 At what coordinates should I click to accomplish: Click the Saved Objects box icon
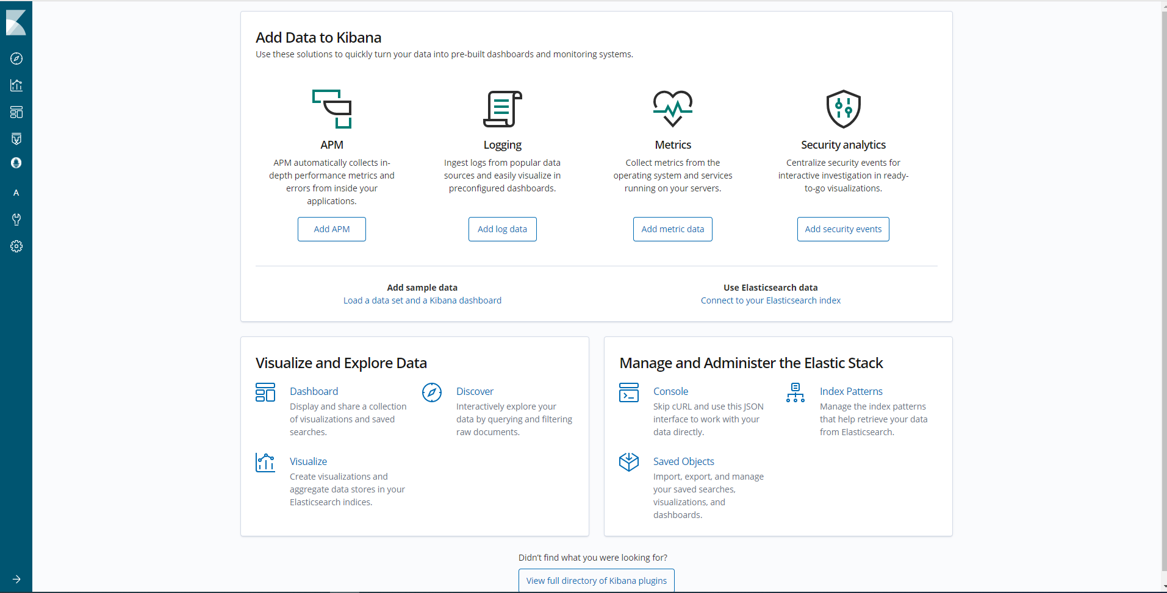click(x=629, y=463)
